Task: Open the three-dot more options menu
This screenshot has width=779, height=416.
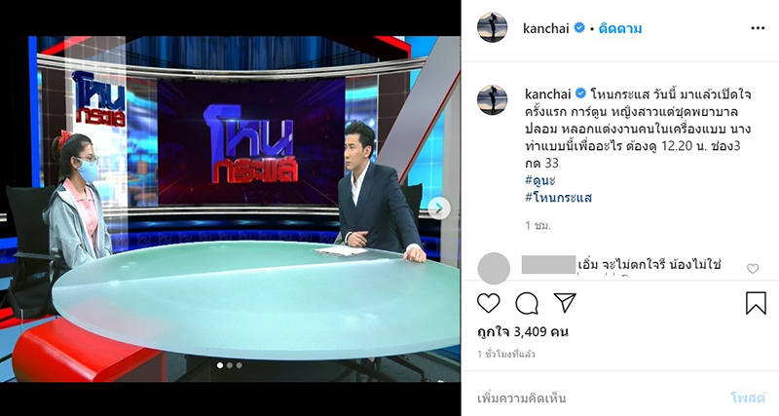Action: click(758, 28)
